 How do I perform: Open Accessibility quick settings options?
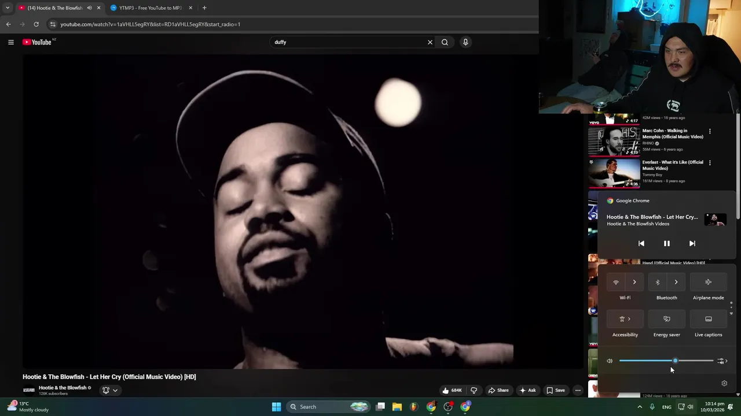(x=625, y=319)
